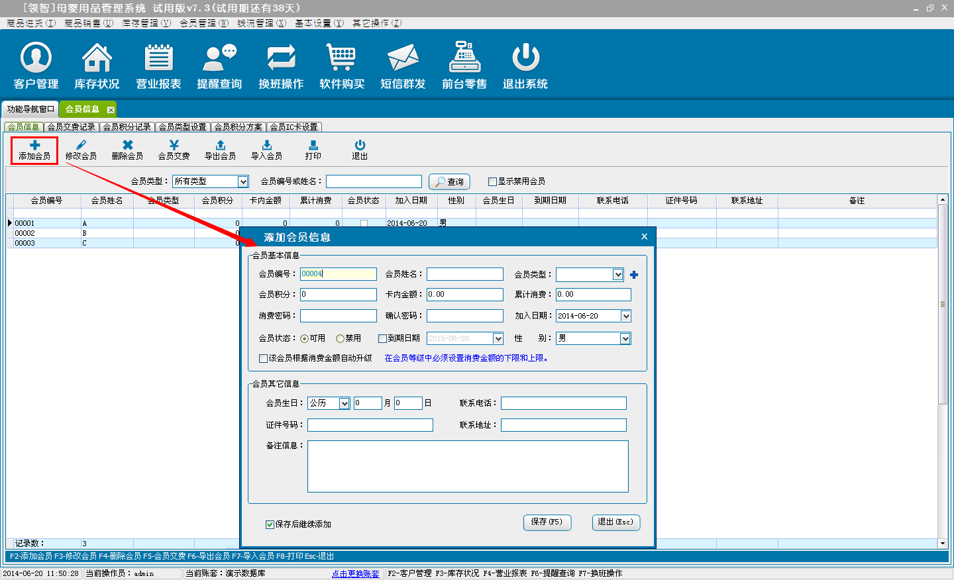Click the 点击更换账套 link

tap(355, 573)
